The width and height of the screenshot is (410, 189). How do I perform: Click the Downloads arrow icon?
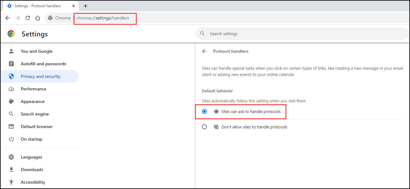11,170
